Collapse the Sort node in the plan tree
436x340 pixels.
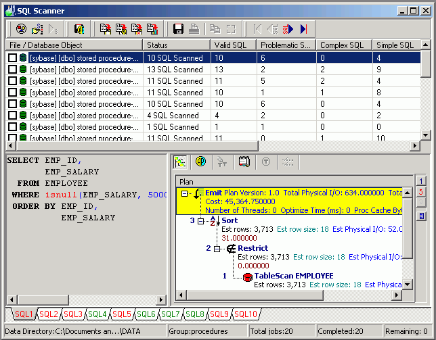(x=201, y=221)
